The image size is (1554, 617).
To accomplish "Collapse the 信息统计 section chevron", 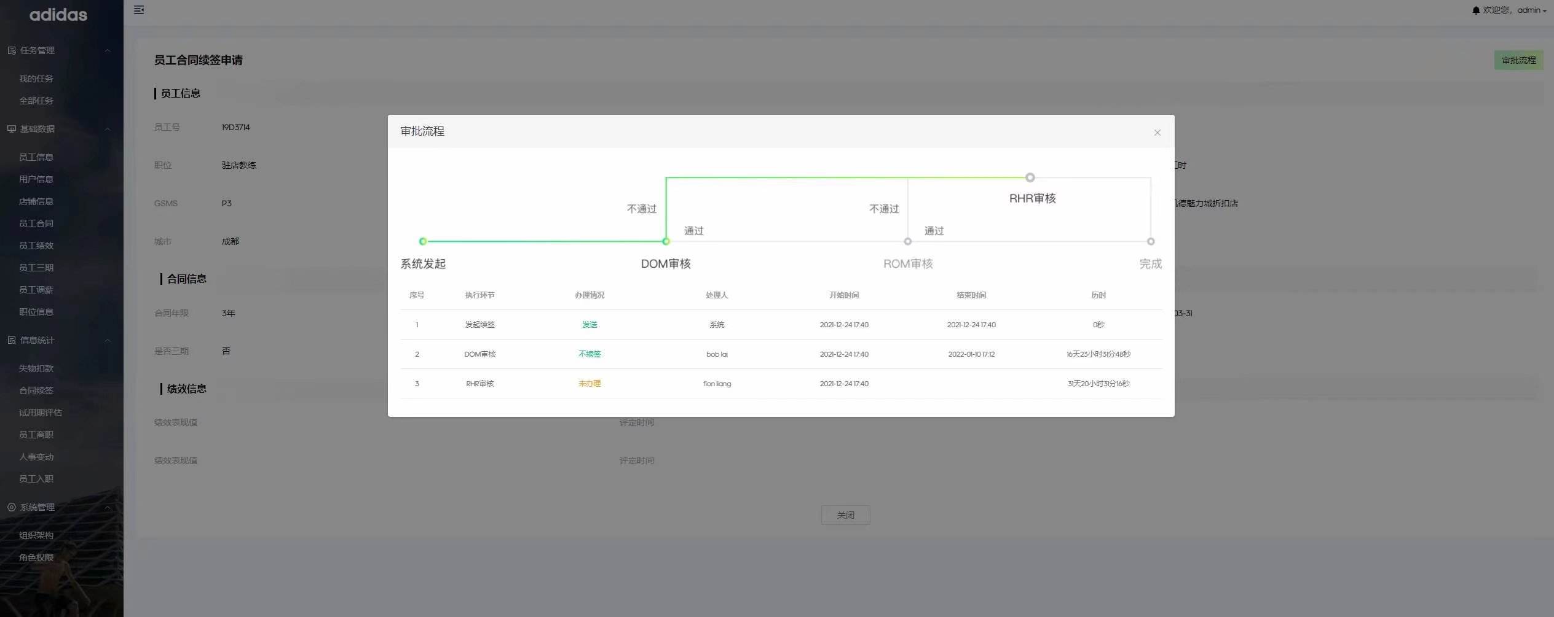I will 108,340.
